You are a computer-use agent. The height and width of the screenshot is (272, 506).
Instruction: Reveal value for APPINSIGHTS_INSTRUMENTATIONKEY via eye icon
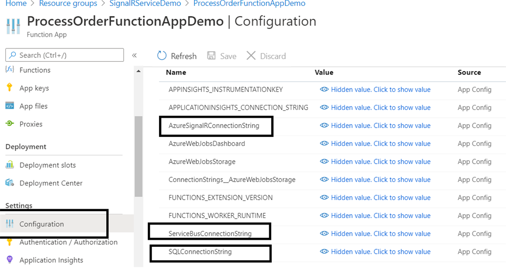coord(324,90)
